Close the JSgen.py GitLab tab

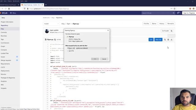coord(42,5)
